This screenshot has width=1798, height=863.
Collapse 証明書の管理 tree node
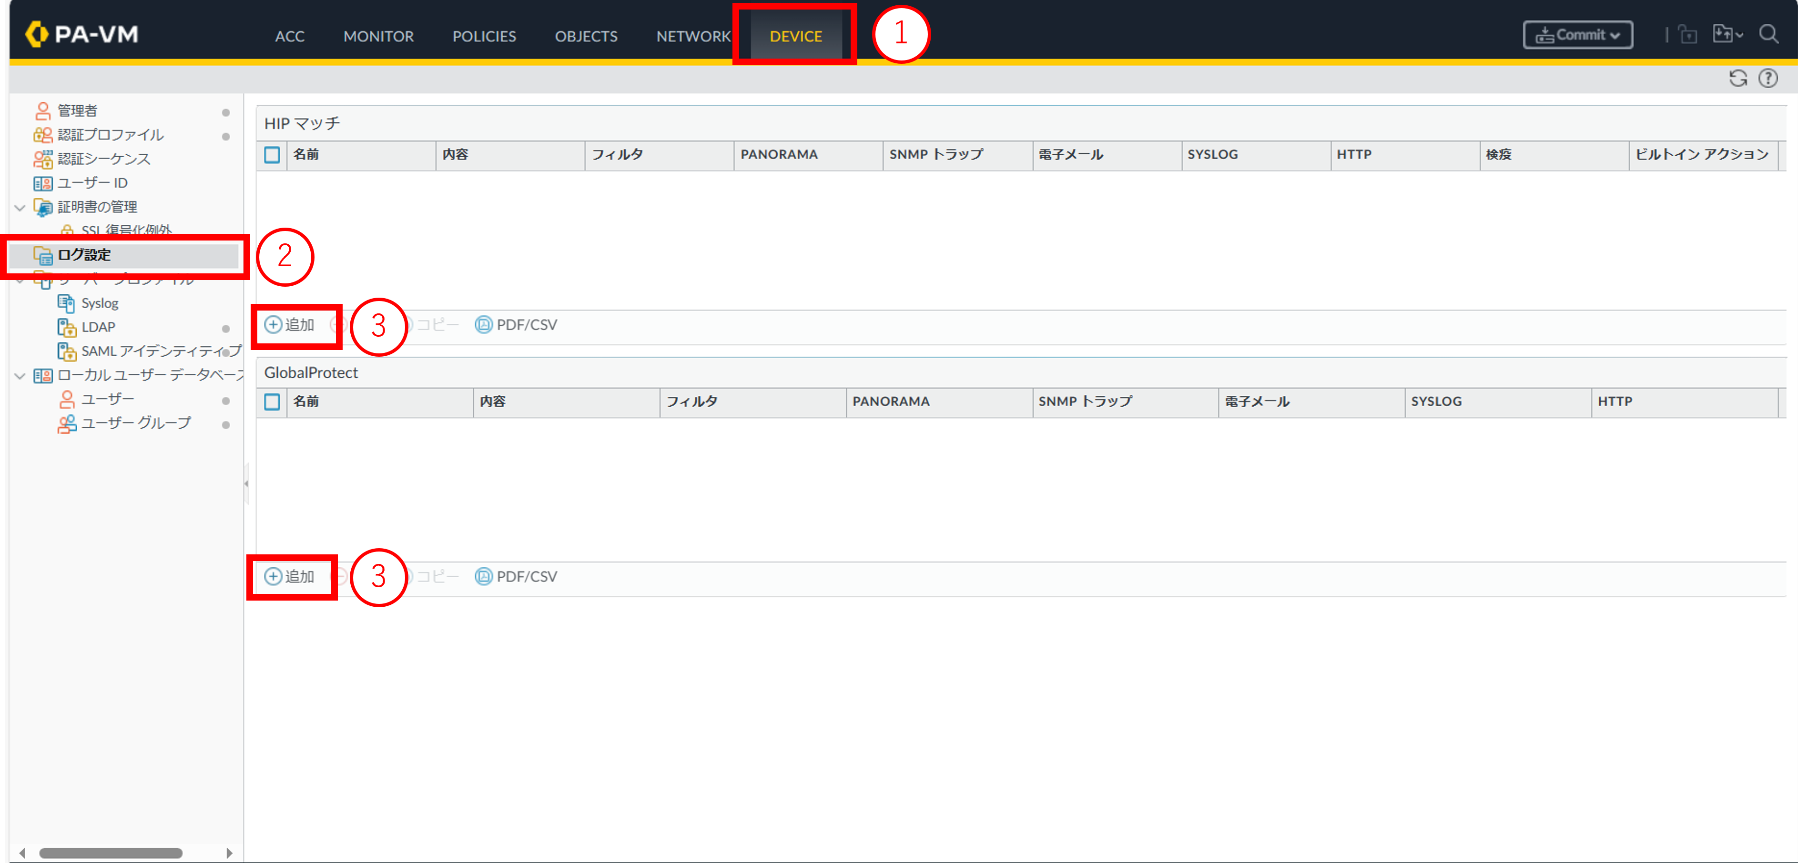point(20,207)
